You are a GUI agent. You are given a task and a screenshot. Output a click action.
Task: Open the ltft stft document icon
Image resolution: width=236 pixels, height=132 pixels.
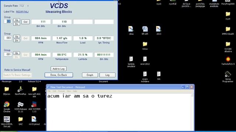point(145,29)
